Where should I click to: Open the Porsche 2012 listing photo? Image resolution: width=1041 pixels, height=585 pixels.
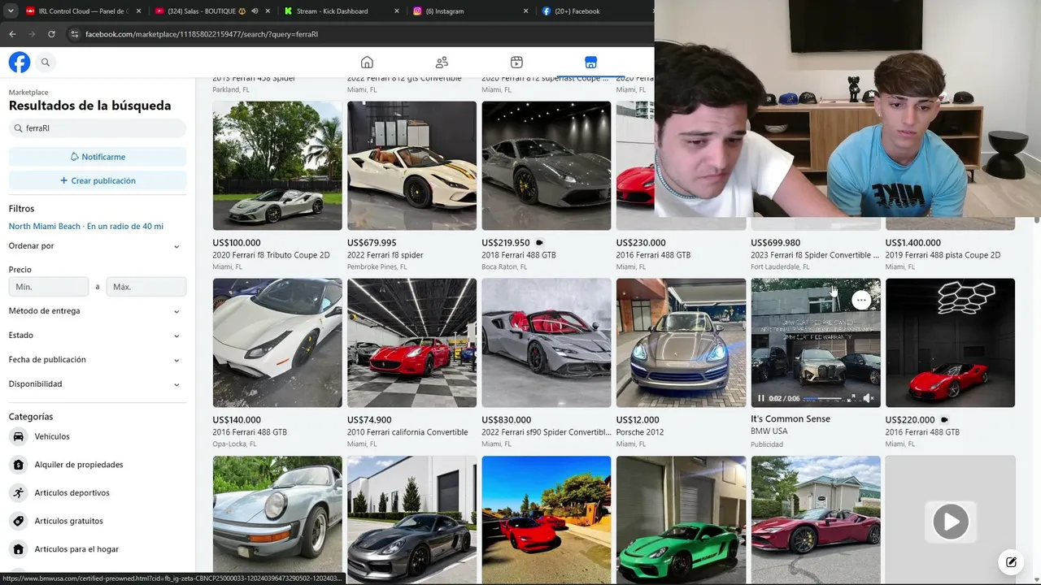[x=681, y=343]
